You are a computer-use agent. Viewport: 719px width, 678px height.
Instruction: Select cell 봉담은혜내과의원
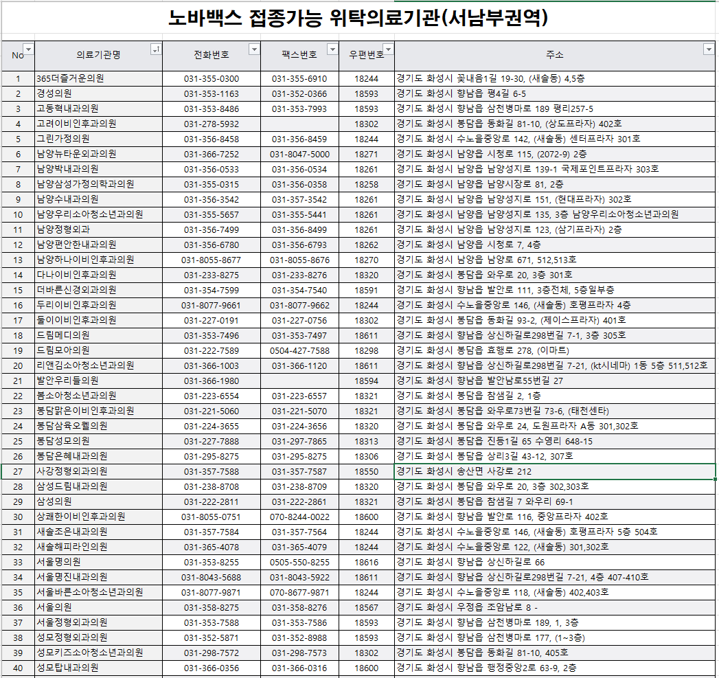point(99,456)
